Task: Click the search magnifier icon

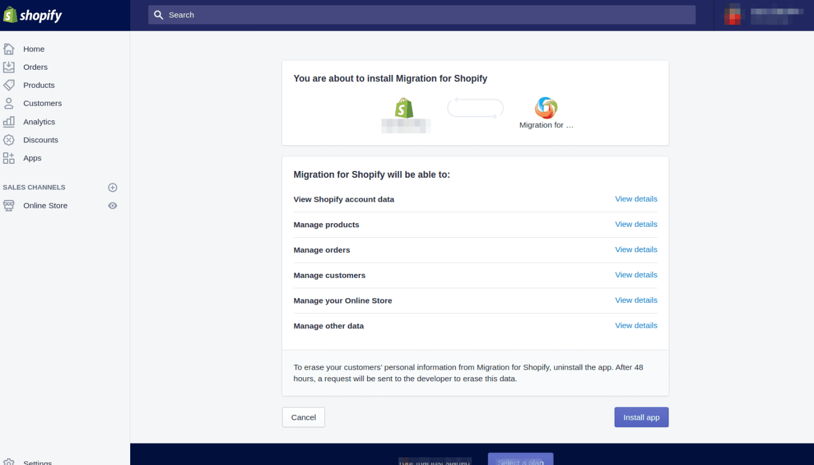Action: click(x=159, y=15)
